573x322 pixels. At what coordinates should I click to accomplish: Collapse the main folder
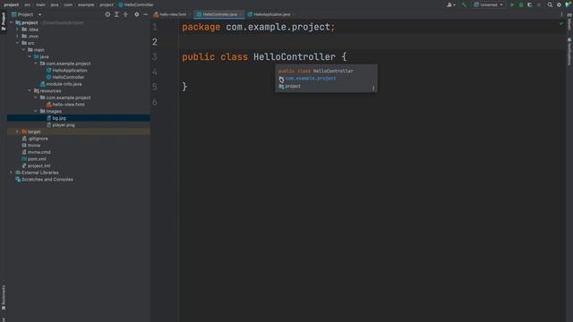pos(23,50)
